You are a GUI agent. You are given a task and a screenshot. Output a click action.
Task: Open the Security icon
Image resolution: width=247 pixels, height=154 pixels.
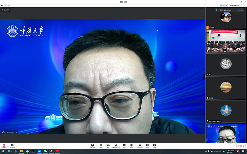pos(101,145)
